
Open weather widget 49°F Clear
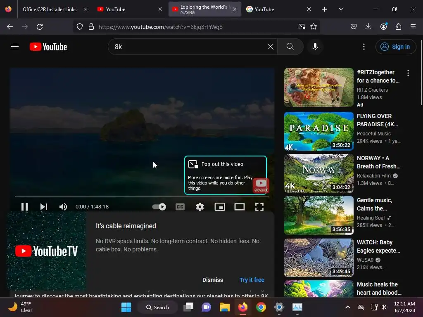(x=20, y=307)
